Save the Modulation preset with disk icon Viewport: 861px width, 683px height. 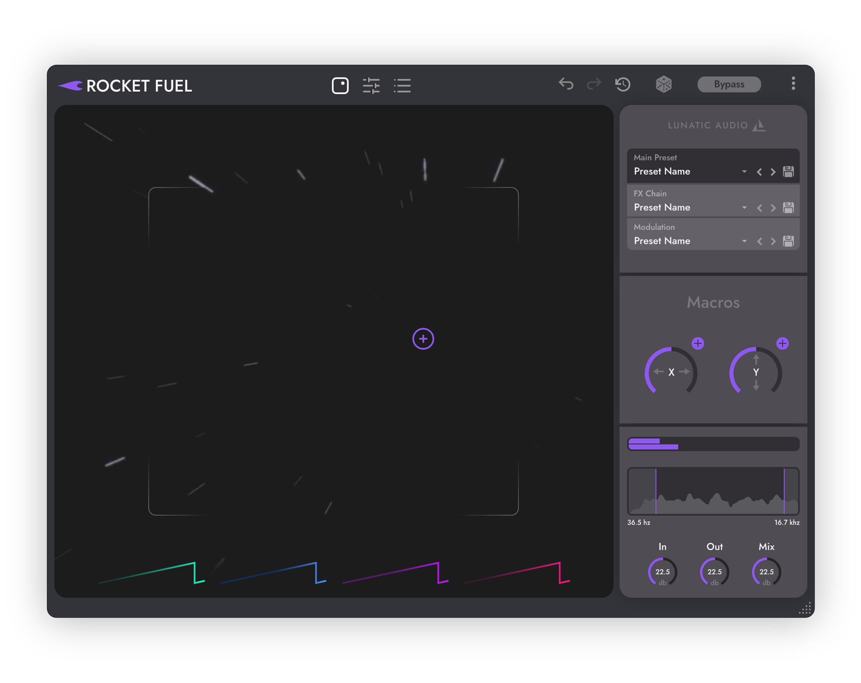(788, 241)
